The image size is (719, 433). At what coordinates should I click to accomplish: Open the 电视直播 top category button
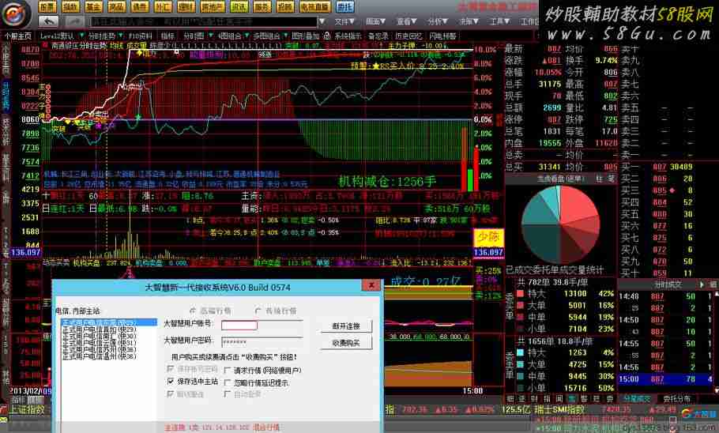click(x=314, y=6)
